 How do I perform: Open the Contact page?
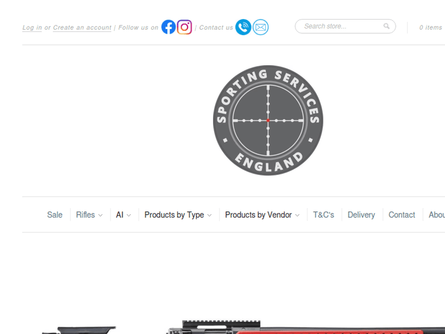pos(402,215)
